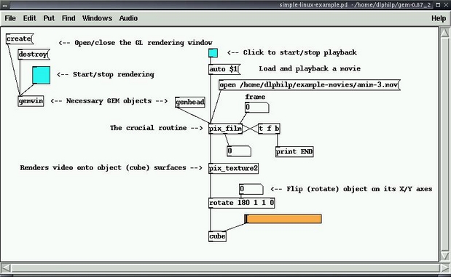
Task: Select the gemwin object box
Action: click(x=31, y=101)
